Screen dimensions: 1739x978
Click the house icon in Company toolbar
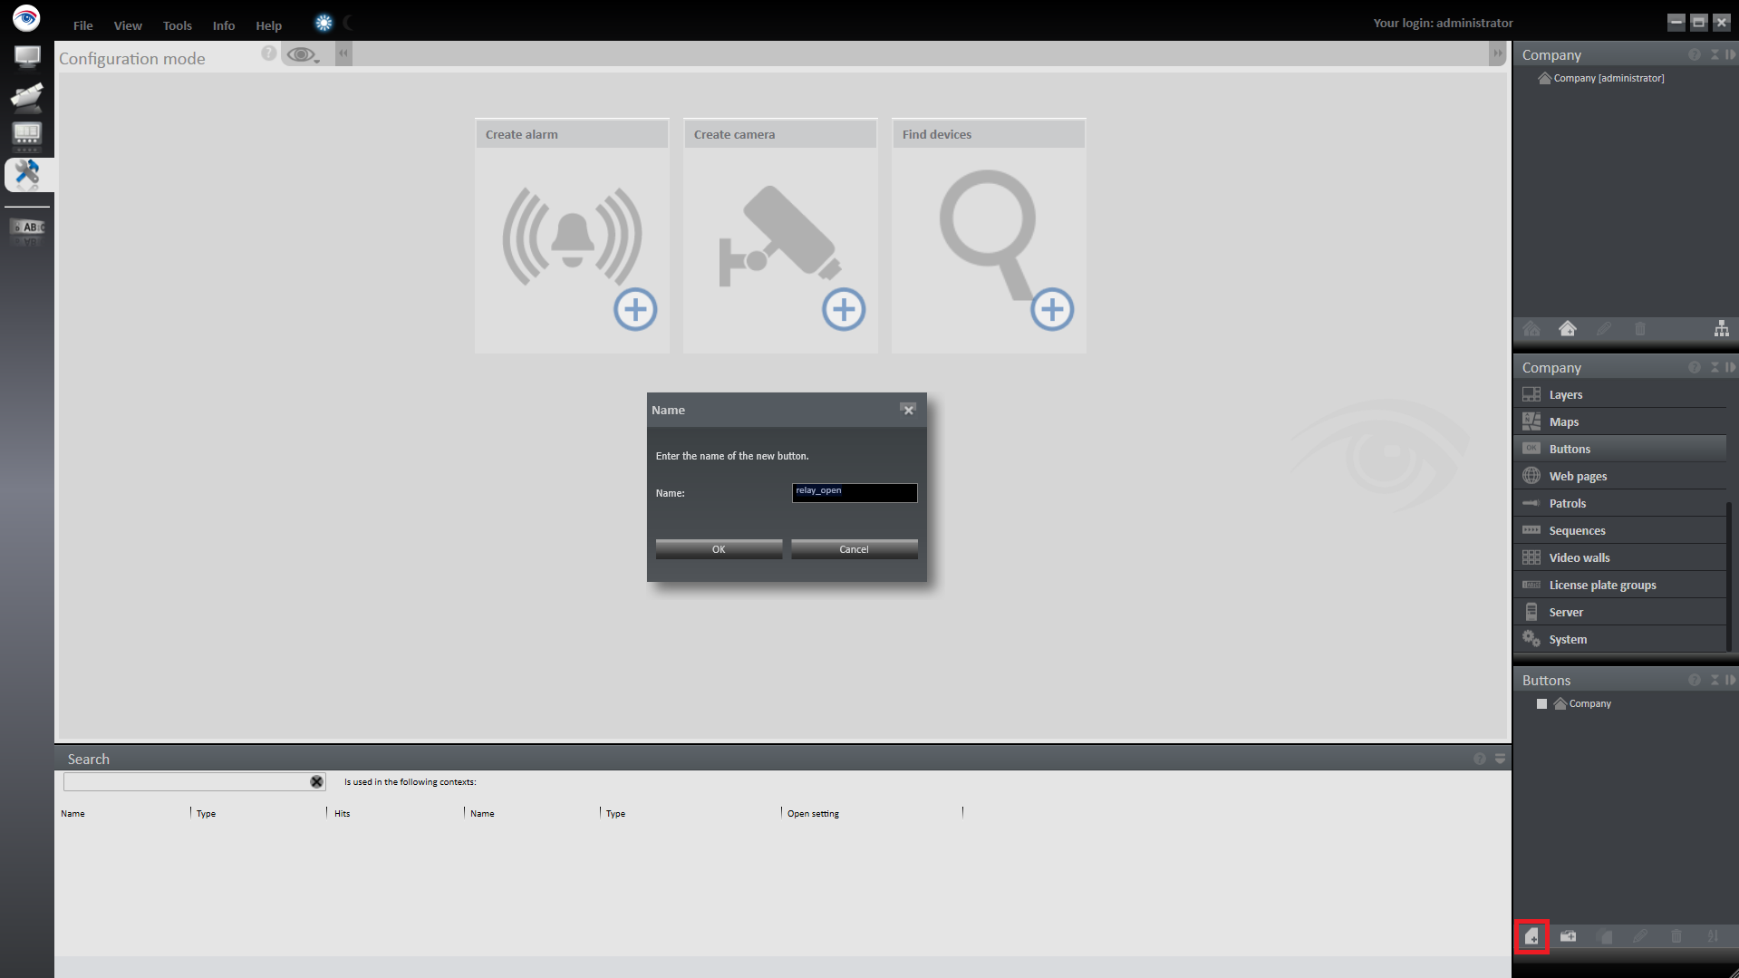pyautogui.click(x=1567, y=329)
